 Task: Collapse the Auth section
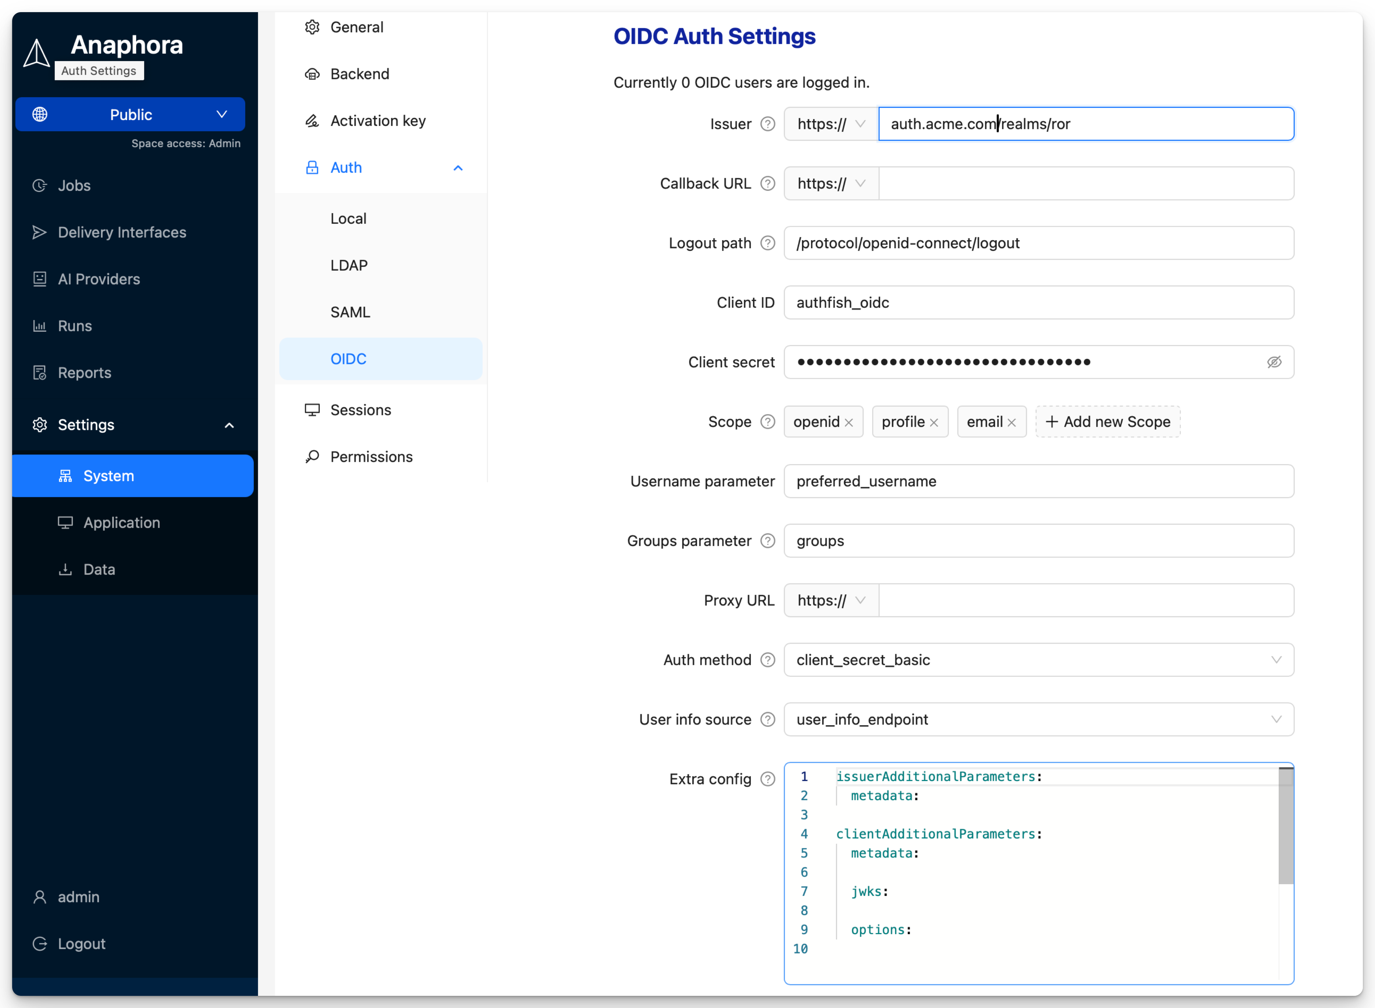(458, 168)
